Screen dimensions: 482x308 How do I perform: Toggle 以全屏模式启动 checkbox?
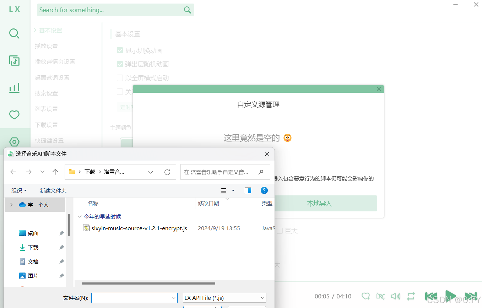(x=120, y=78)
